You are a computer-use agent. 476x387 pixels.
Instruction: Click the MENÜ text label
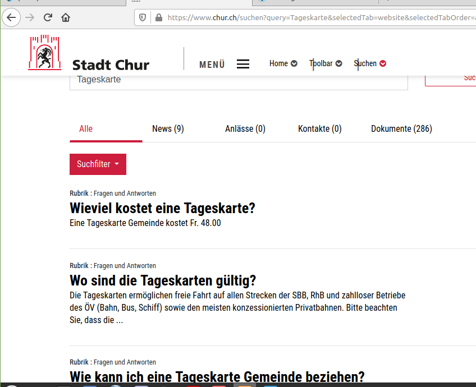tap(212, 64)
